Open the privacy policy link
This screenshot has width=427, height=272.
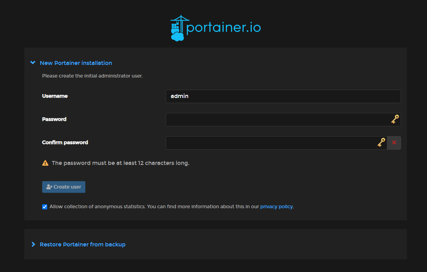[276, 207]
